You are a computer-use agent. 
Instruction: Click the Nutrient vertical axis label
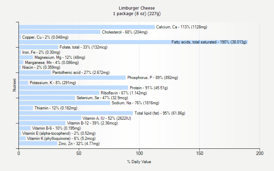pos(14,85)
